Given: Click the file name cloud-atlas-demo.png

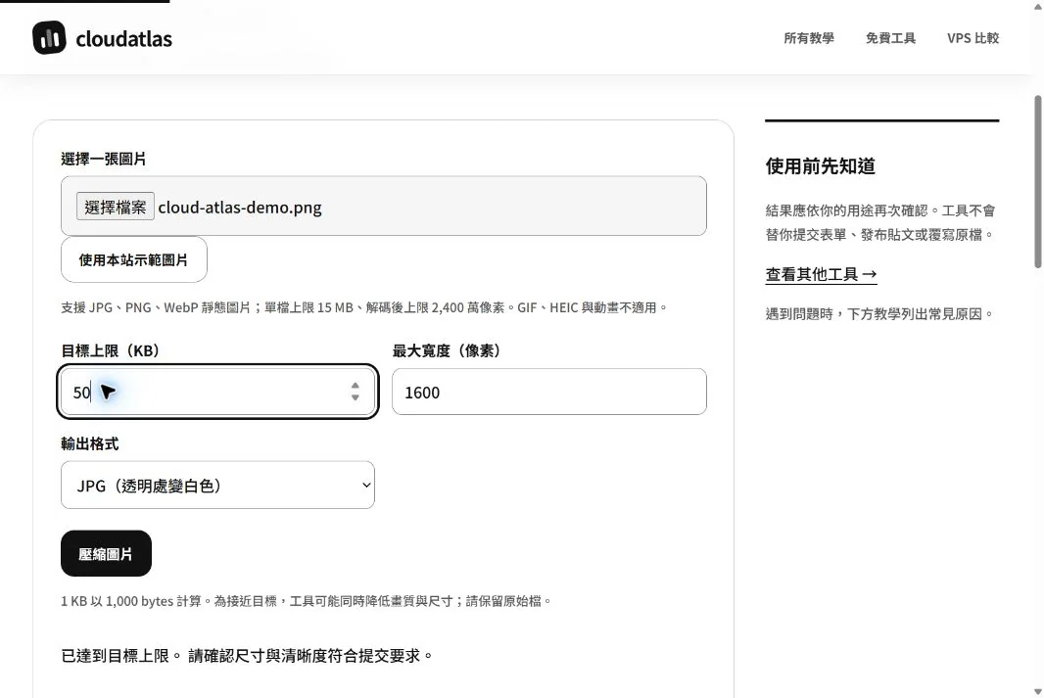Looking at the screenshot, I should [x=240, y=207].
